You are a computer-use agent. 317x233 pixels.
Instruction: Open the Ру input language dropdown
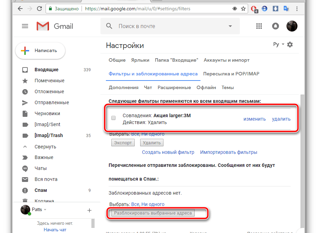[x=278, y=45]
